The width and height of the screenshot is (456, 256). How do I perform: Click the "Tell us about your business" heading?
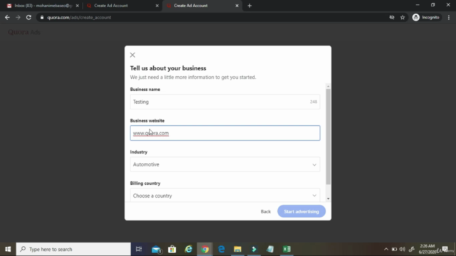(x=168, y=68)
